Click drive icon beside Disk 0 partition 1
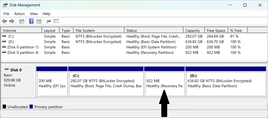Image resolution: width=268 pixels, height=118 pixels. pyautogui.click(x=4, y=47)
